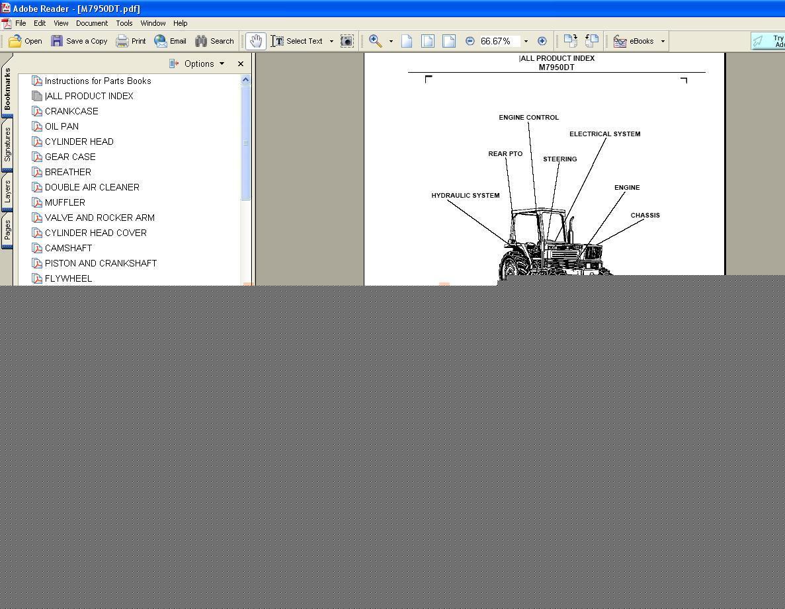Screen dimensions: 785x609
Task: Expand the eBooks dropdown menu
Action: (x=663, y=41)
